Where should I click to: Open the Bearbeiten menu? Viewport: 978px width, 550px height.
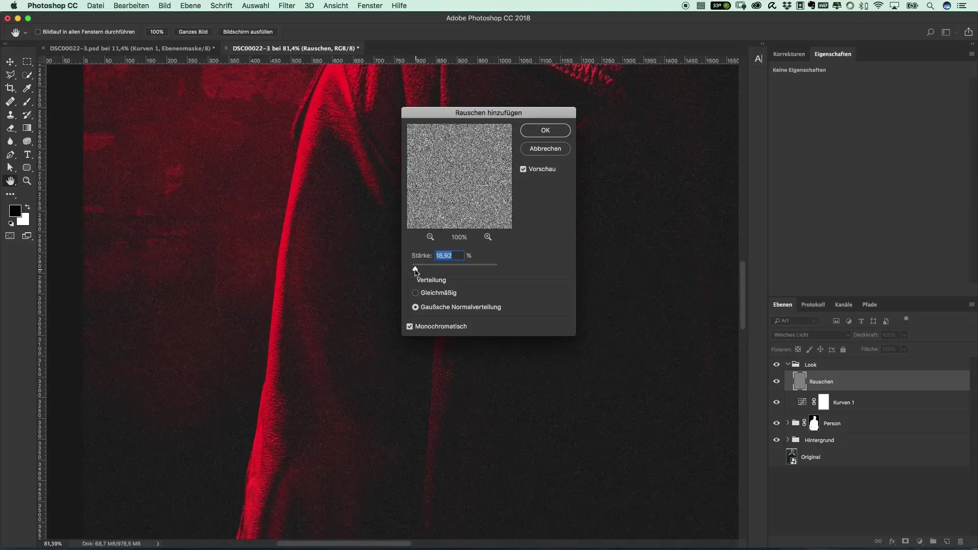click(131, 6)
